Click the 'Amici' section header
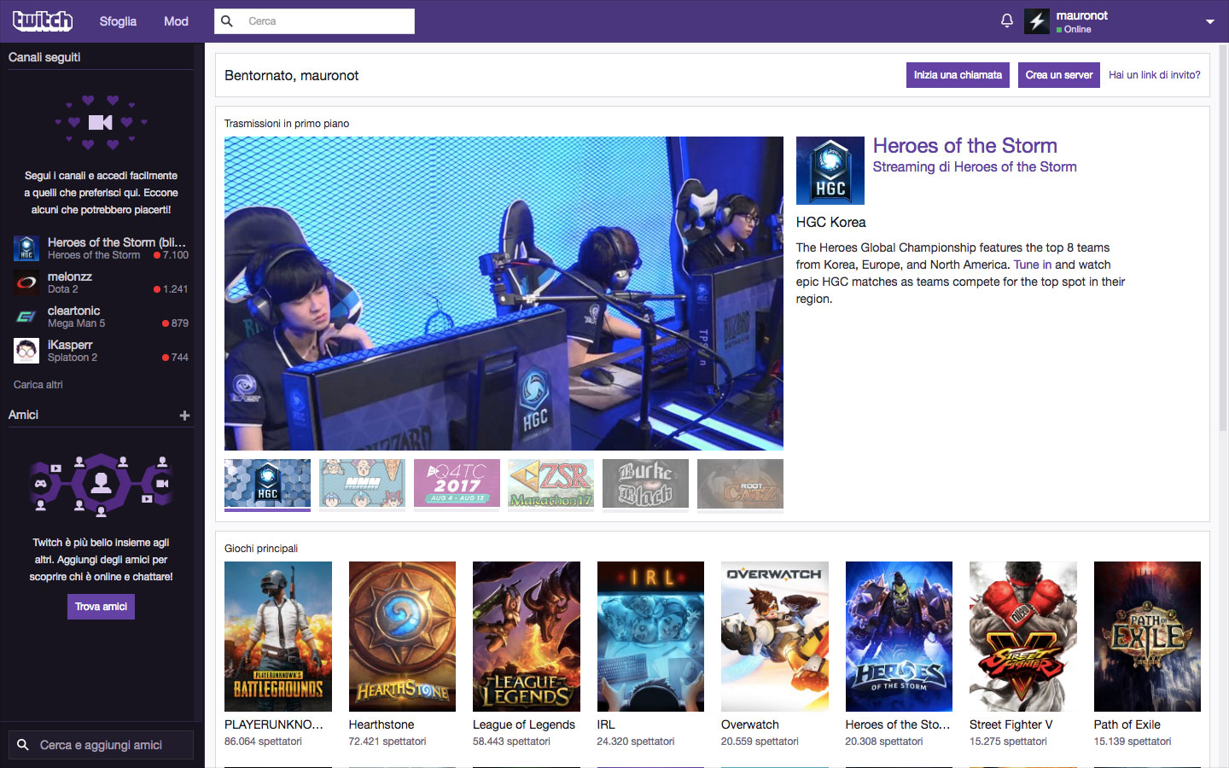This screenshot has width=1229, height=768. (24, 415)
